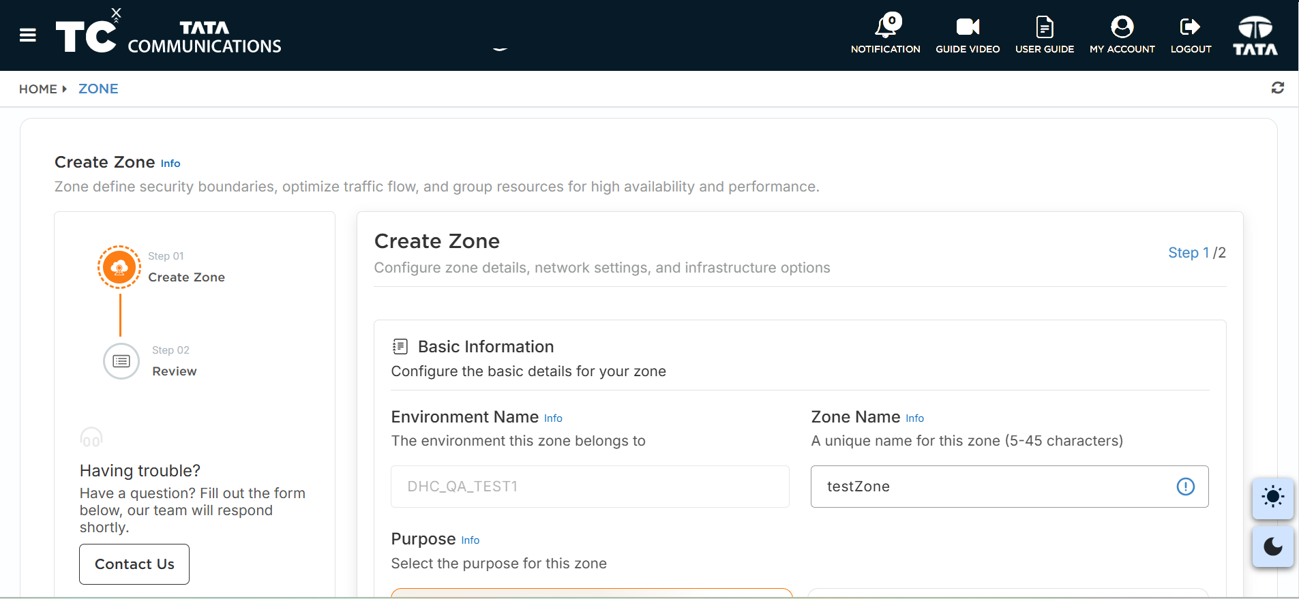Click the Basic Information section icon

click(x=400, y=347)
